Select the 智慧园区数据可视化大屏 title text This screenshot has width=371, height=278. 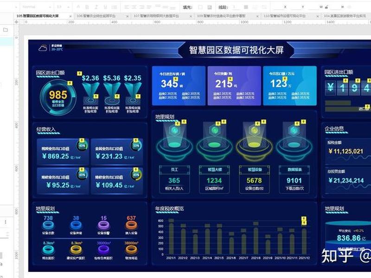[x=236, y=50]
